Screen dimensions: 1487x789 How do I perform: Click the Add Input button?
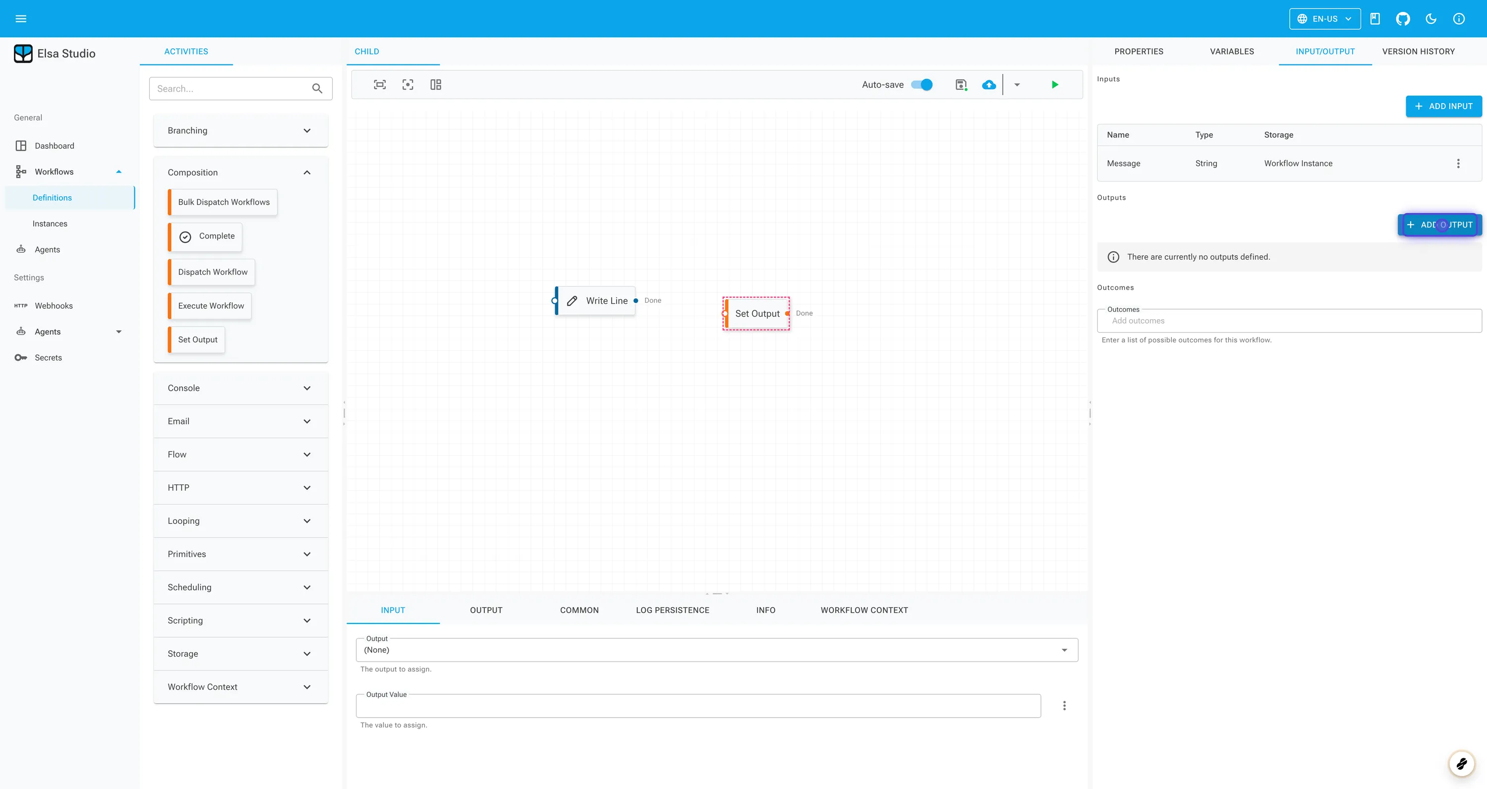[1443, 106]
